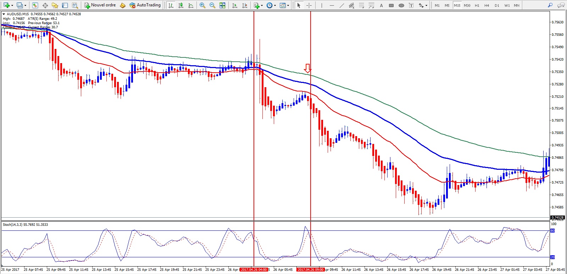This screenshot has height=274, width=567.
Task: Zoom out on the chart
Action: pos(212,5)
